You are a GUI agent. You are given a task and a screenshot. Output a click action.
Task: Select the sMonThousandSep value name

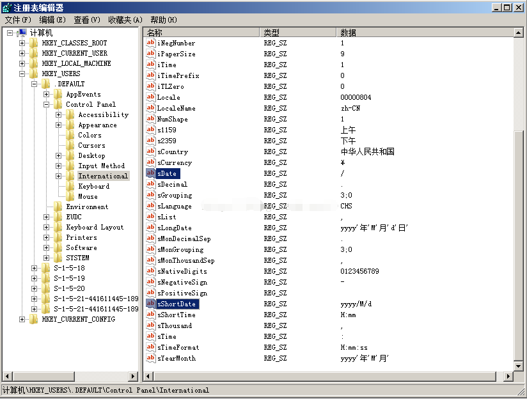point(185,260)
